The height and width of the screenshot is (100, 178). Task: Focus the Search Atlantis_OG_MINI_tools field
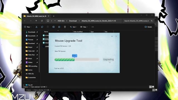pyautogui.click(x=137, y=21)
